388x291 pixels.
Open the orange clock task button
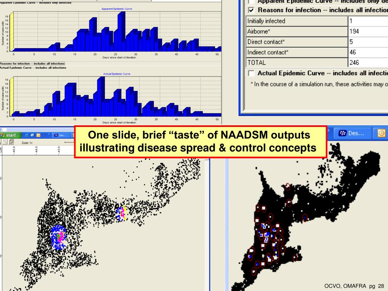[x=381, y=133]
